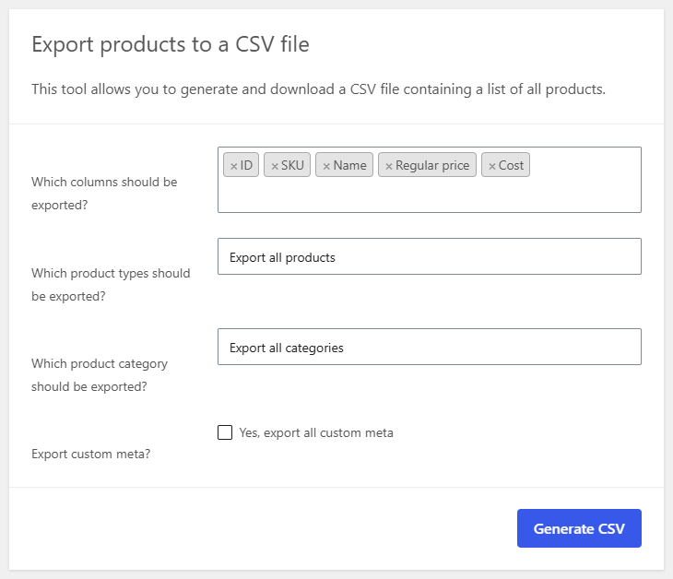673x579 pixels.
Task: Click the 'Export products to a CSV file' heading
Action: 171,44
